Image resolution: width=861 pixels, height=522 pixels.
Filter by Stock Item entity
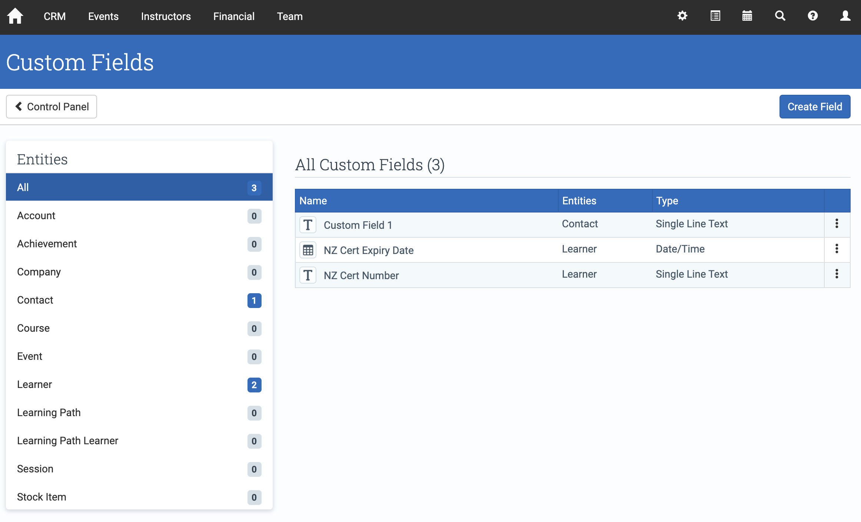coord(139,497)
